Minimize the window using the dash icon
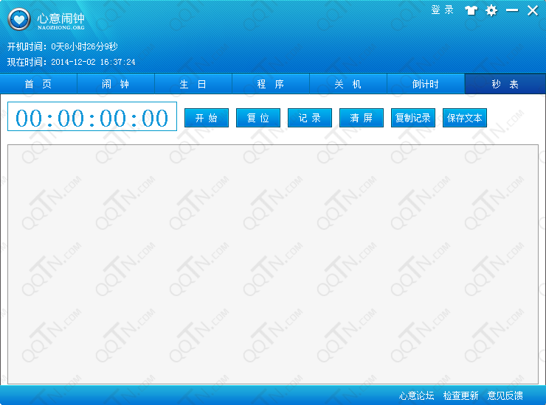The image size is (546, 405). pyautogui.click(x=511, y=10)
